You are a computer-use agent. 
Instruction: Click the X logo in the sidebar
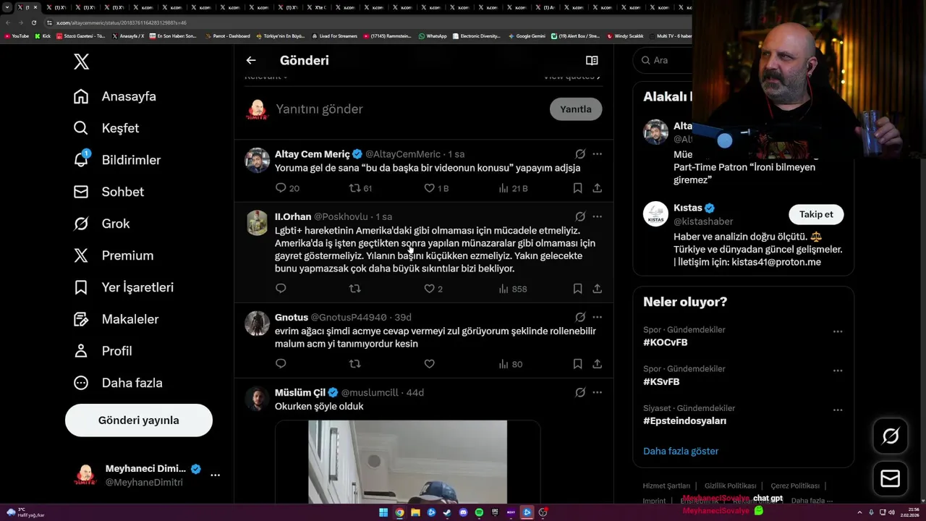(82, 62)
